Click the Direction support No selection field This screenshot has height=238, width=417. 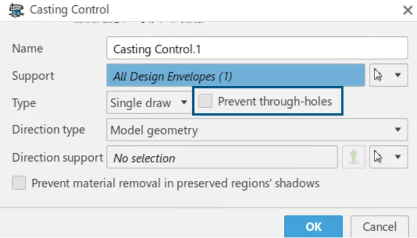click(x=222, y=158)
